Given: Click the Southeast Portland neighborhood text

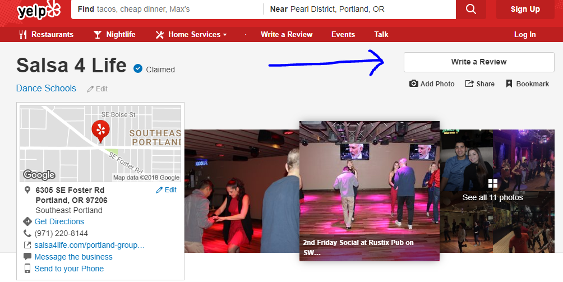Looking at the screenshot, I should 69,210.
